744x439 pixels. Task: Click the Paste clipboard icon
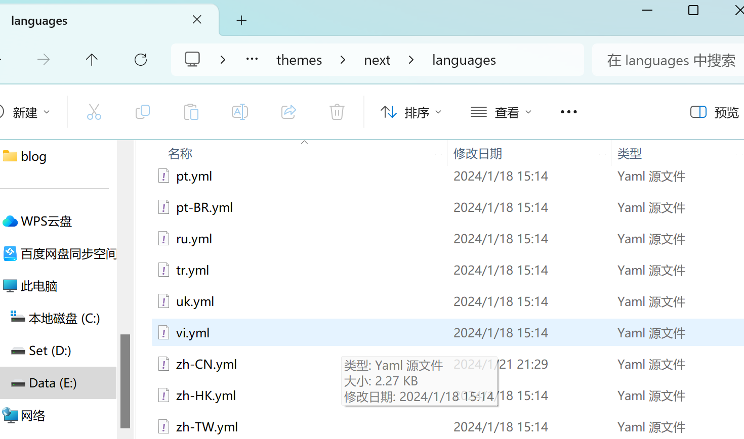pyautogui.click(x=191, y=112)
